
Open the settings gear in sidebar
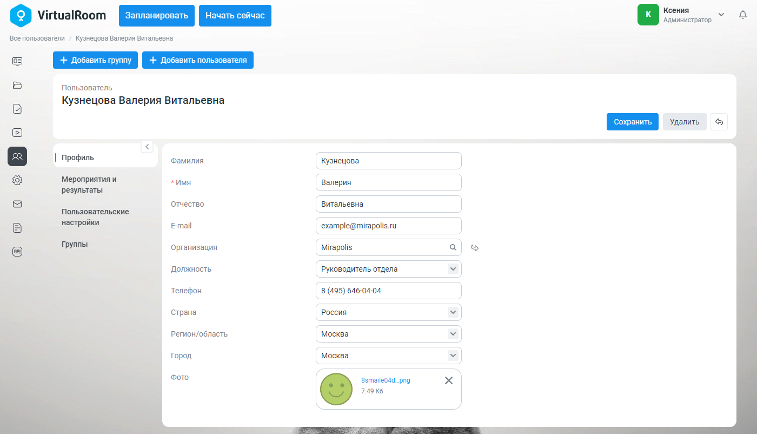point(17,180)
